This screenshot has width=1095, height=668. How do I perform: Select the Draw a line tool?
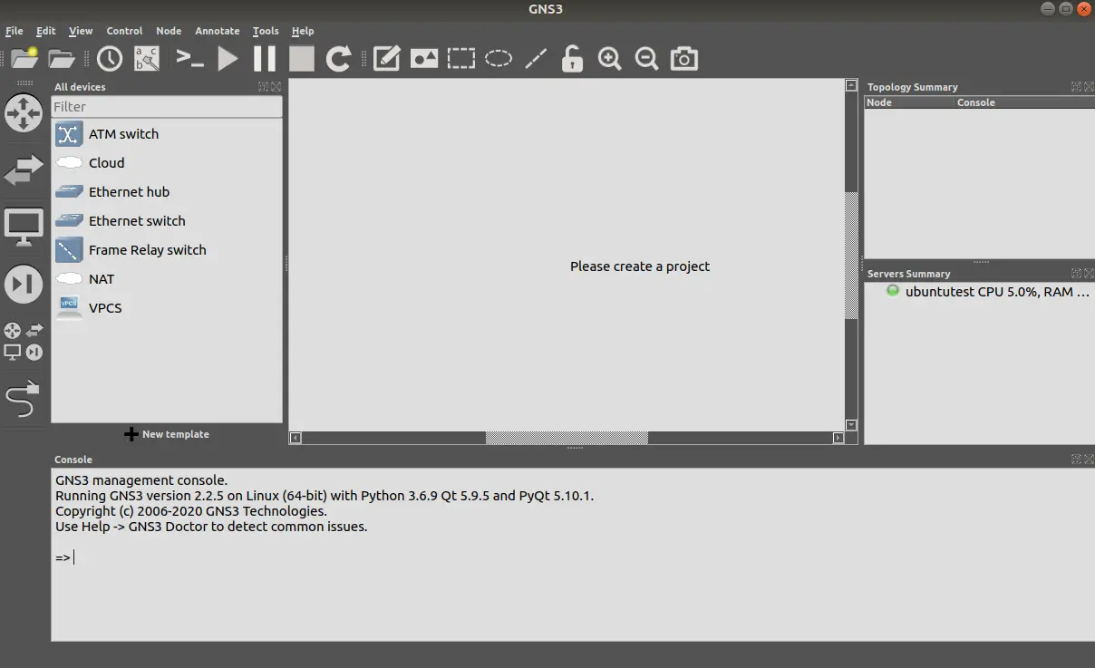point(536,59)
